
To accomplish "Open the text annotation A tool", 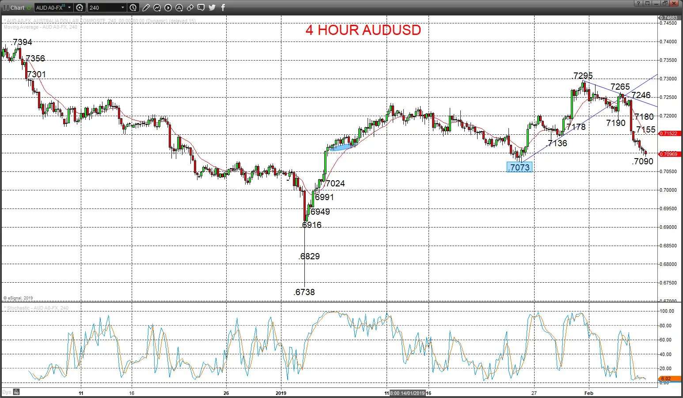I will coord(179,8).
